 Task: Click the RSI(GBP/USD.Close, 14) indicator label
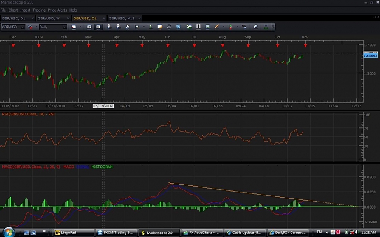click(x=28, y=114)
